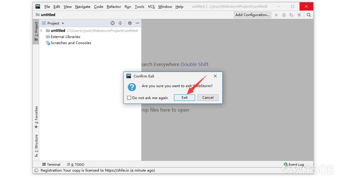Open Search Everywhere magnifier icon
The height and width of the screenshot is (178, 339).
click(x=309, y=15)
